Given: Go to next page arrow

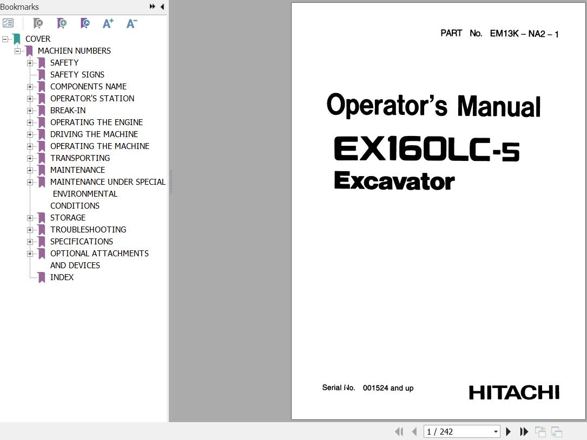Looking at the screenshot, I should tap(509, 432).
